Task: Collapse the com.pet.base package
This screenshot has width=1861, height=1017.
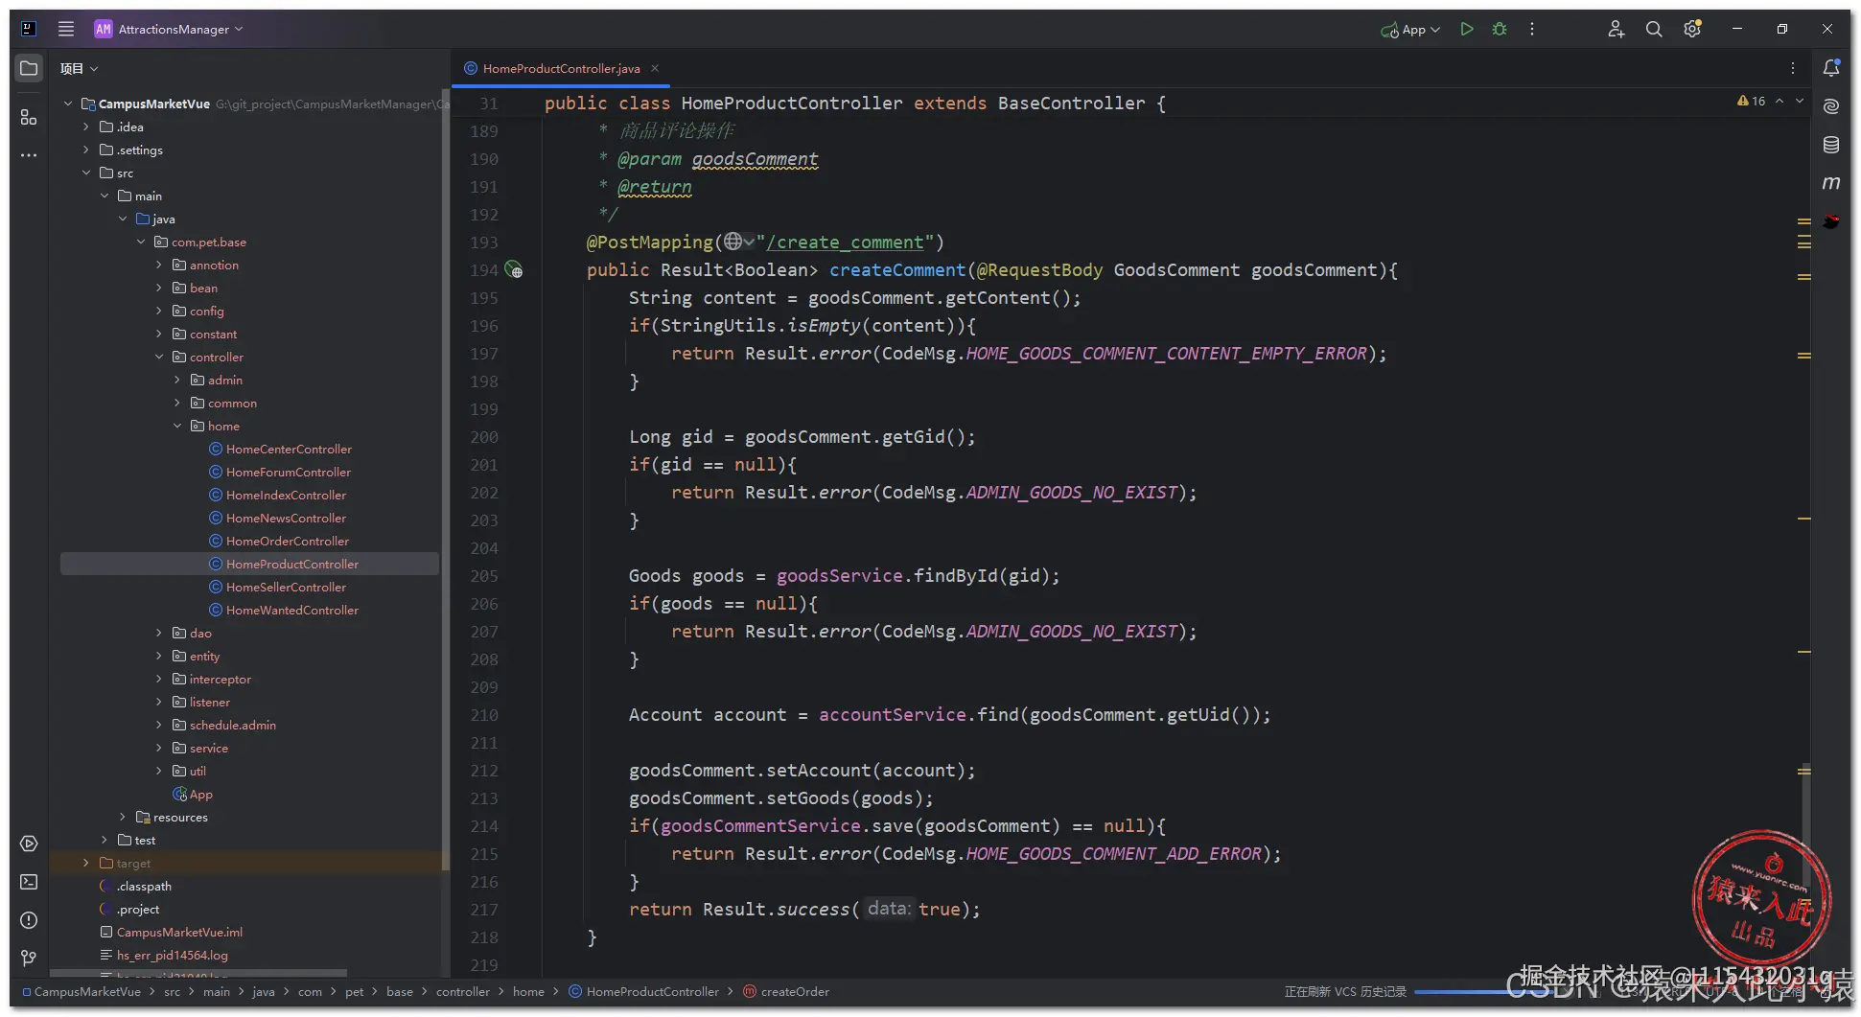Action: (141, 242)
